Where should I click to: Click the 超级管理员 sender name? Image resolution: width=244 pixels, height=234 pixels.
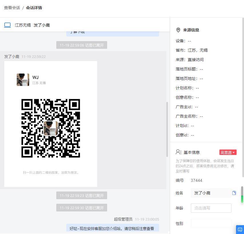(x=123, y=219)
